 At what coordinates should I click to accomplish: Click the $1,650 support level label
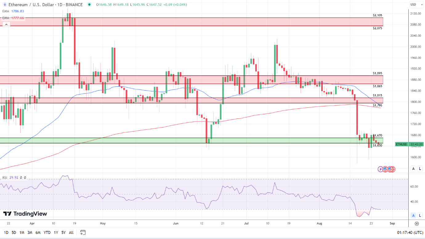tap(378, 145)
